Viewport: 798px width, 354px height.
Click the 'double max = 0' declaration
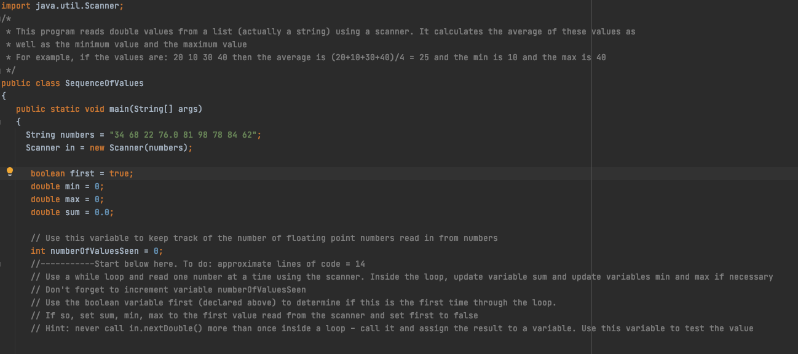(x=68, y=199)
